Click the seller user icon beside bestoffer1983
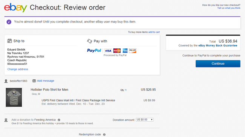This screenshot has height=137, width=245. [6, 81]
